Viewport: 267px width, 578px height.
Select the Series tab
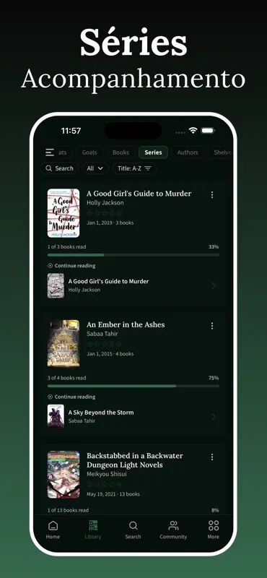coord(153,152)
